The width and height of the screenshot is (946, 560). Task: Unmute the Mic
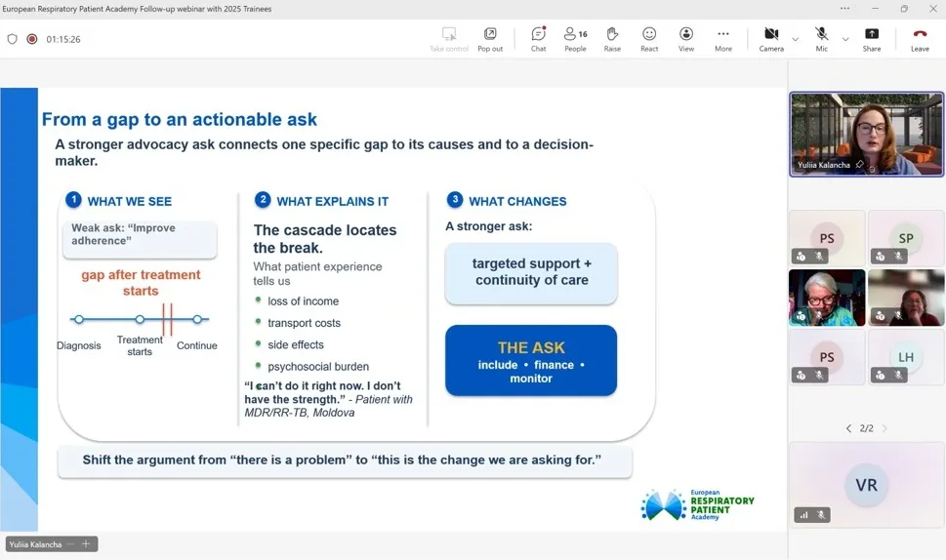[822, 39]
